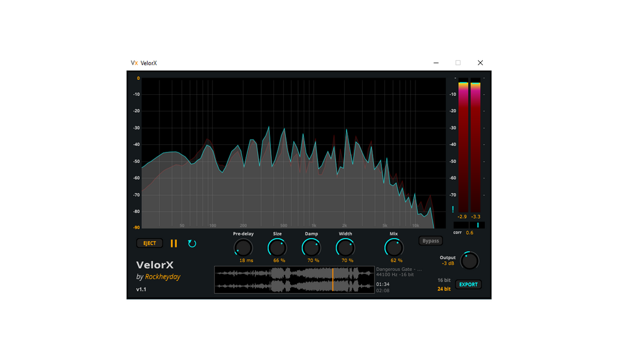The height and width of the screenshot is (350, 623).
Task: Click the EXPORT button
Action: (469, 284)
